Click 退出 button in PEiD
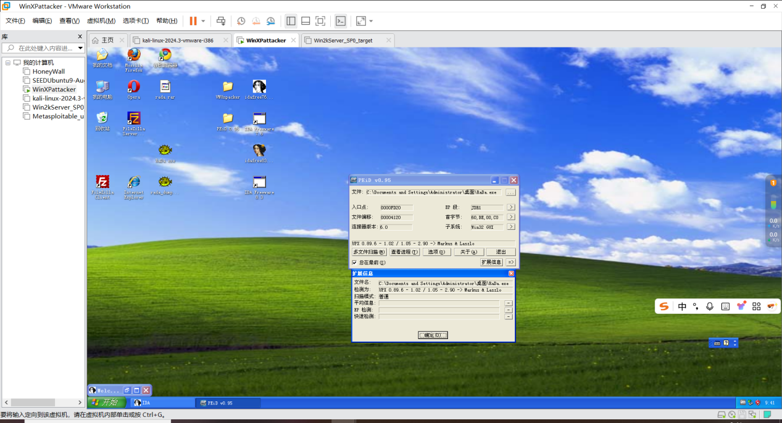 (x=501, y=252)
